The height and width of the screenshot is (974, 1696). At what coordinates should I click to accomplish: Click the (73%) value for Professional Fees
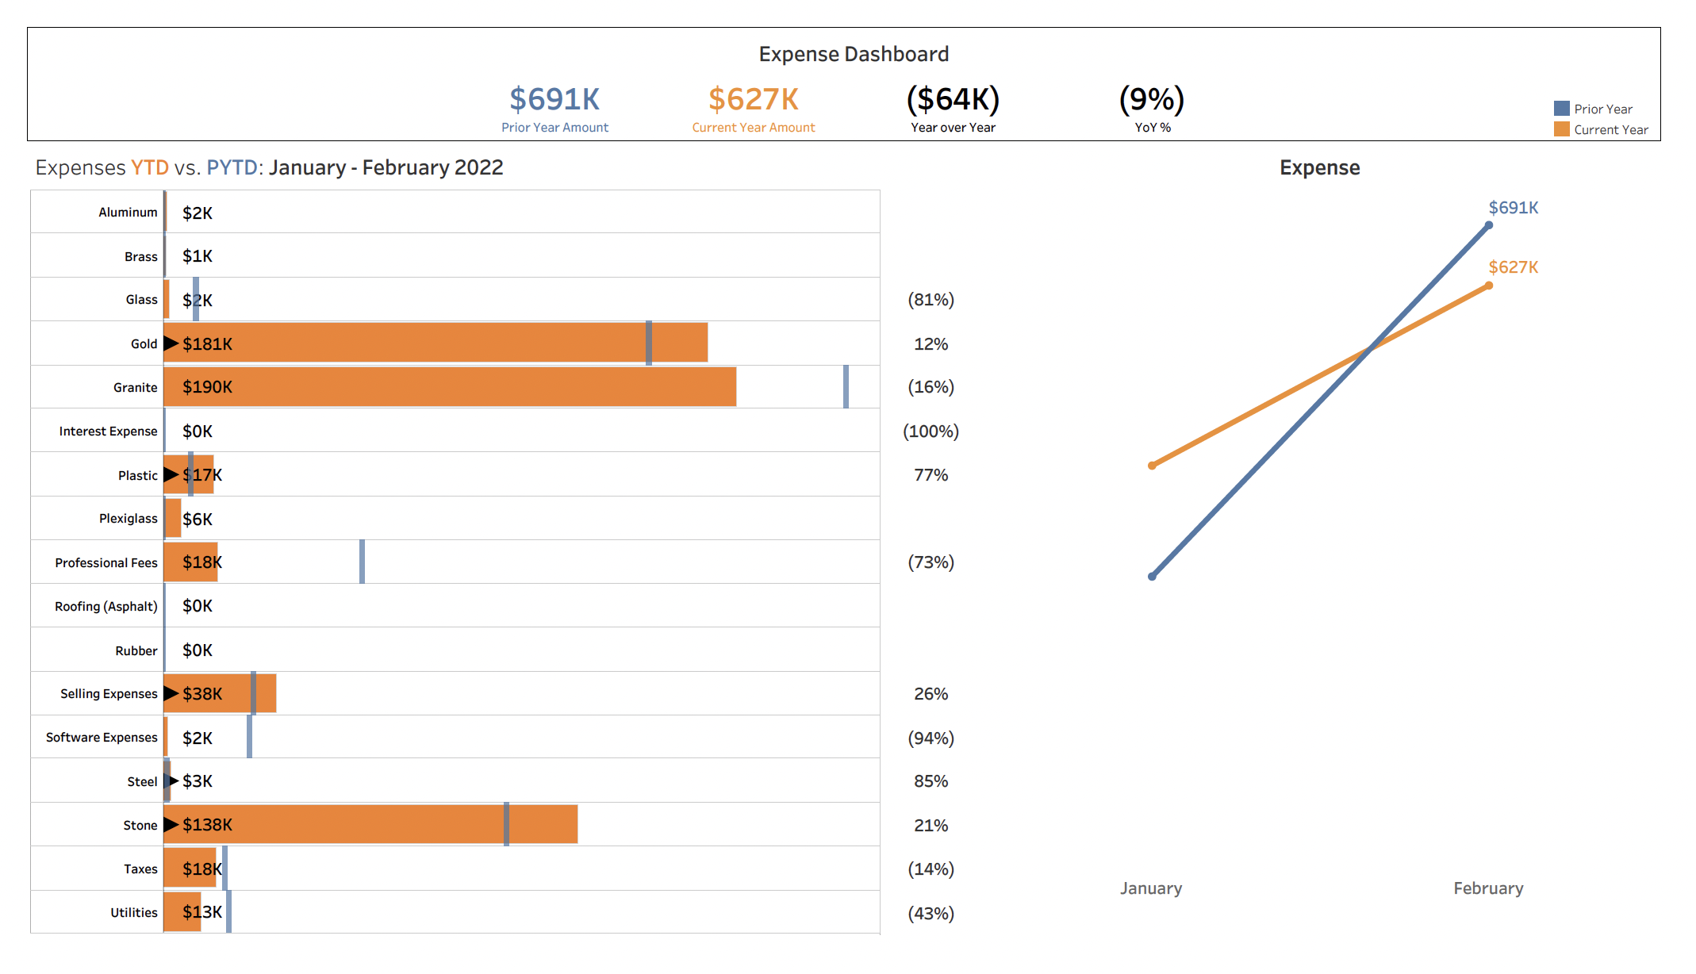[x=930, y=562]
